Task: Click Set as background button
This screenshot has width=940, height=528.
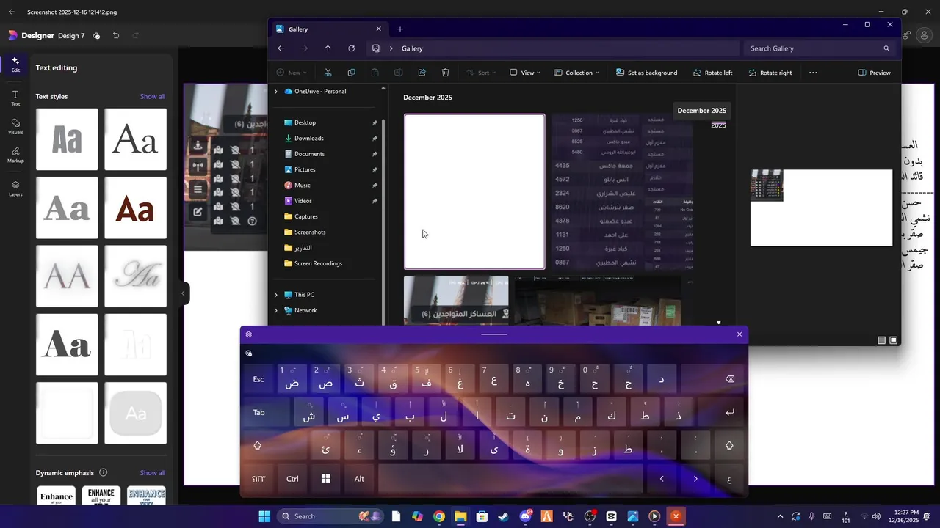Action: (x=646, y=73)
